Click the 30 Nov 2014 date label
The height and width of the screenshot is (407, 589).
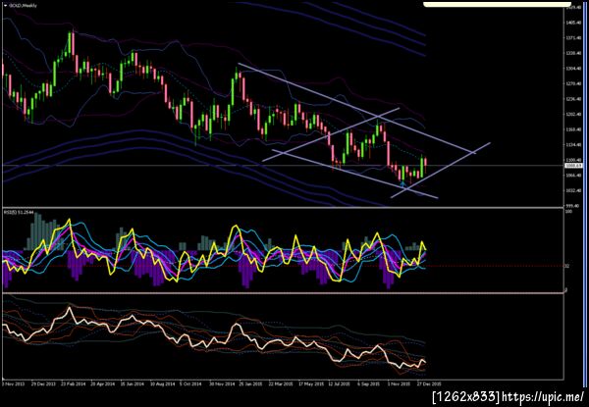tap(222, 384)
